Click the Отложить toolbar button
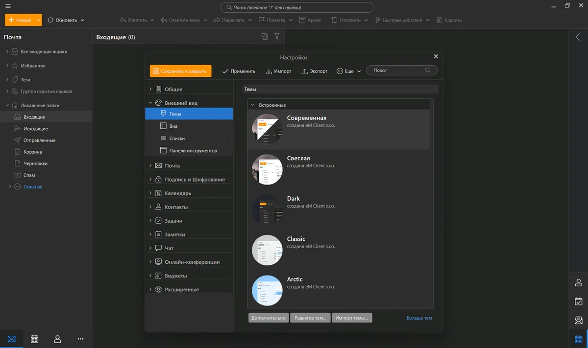588x348 pixels. coord(346,20)
